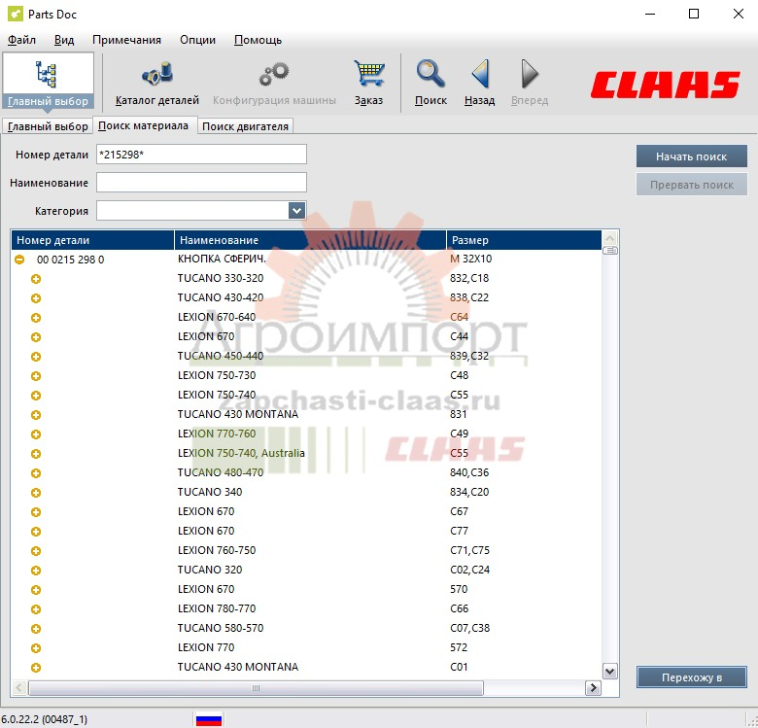Click the Russian flag language icon
This screenshot has width=758, height=728.
(209, 719)
